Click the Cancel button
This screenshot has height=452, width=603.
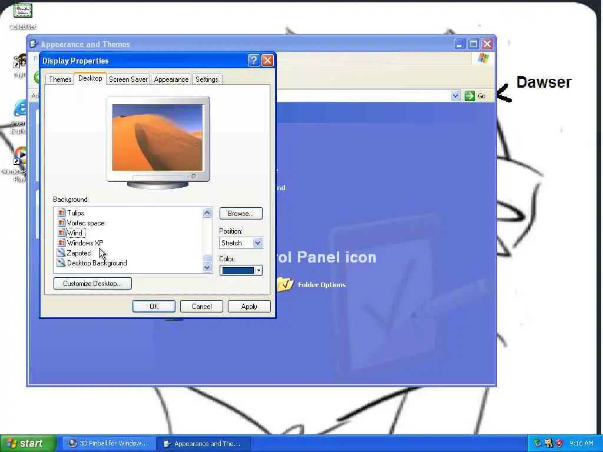pos(201,306)
